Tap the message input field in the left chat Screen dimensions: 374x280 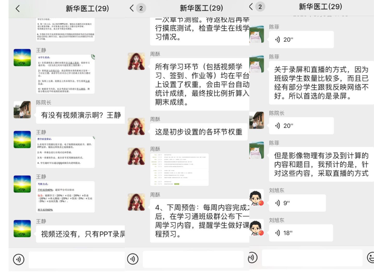76,259
